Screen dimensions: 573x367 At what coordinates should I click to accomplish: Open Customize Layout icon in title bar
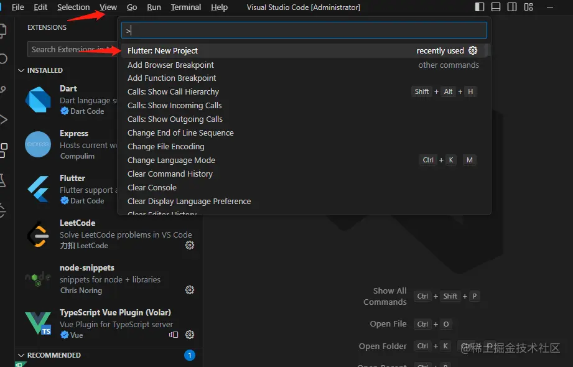click(x=528, y=7)
